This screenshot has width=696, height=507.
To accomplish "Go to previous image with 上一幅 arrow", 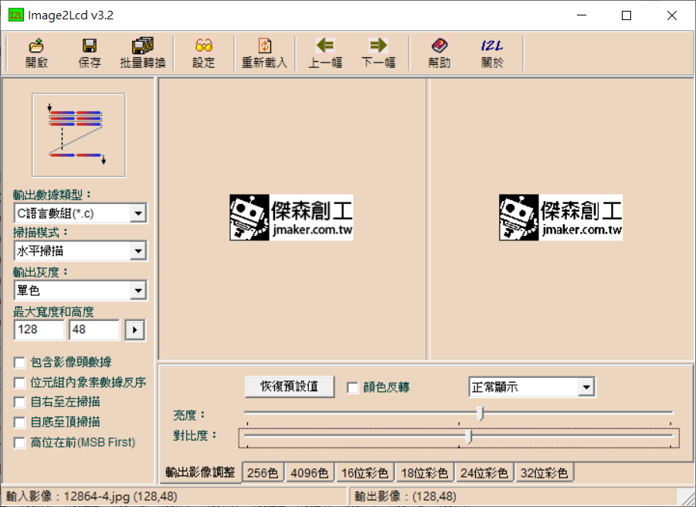I will tap(325, 53).
